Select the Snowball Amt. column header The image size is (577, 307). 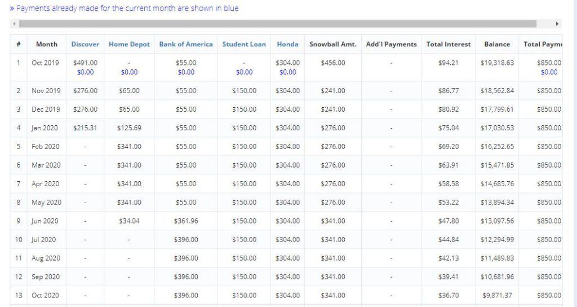(333, 44)
